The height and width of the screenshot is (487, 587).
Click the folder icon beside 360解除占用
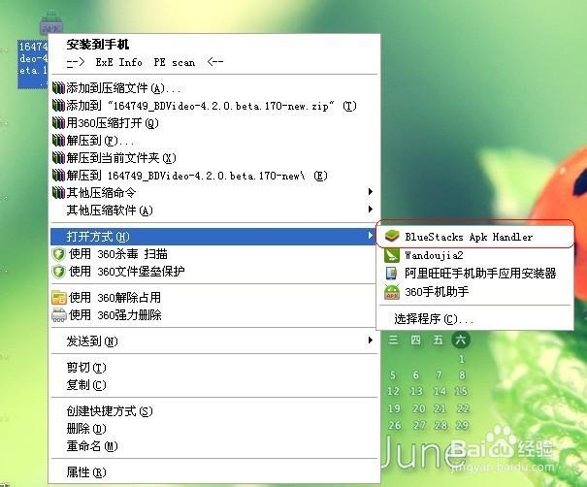[x=59, y=298]
